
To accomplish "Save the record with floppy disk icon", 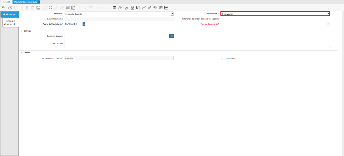I will click(x=38, y=8).
